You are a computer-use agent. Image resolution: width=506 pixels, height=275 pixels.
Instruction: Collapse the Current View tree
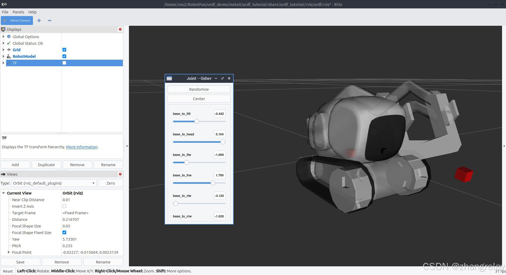click(3, 193)
